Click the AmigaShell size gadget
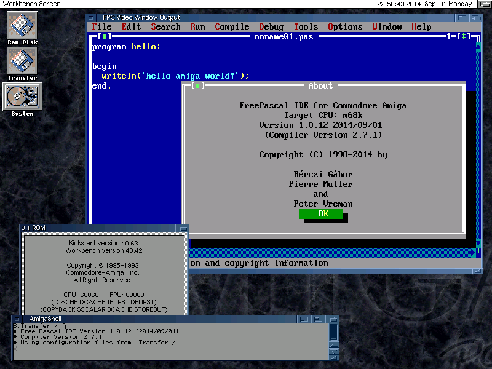The width and height of the screenshot is (492, 369). (333, 358)
